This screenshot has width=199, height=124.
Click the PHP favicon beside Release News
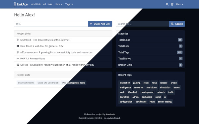[18, 58]
